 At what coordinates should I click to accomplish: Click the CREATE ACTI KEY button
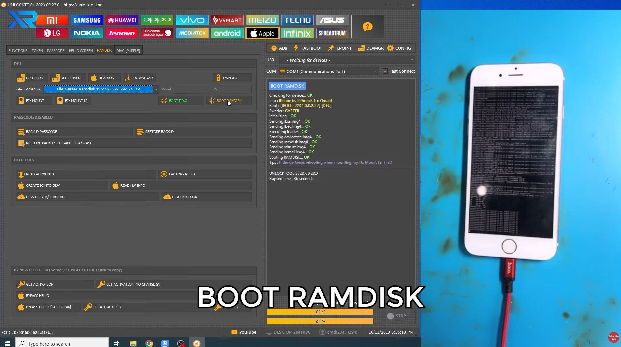click(x=146, y=307)
